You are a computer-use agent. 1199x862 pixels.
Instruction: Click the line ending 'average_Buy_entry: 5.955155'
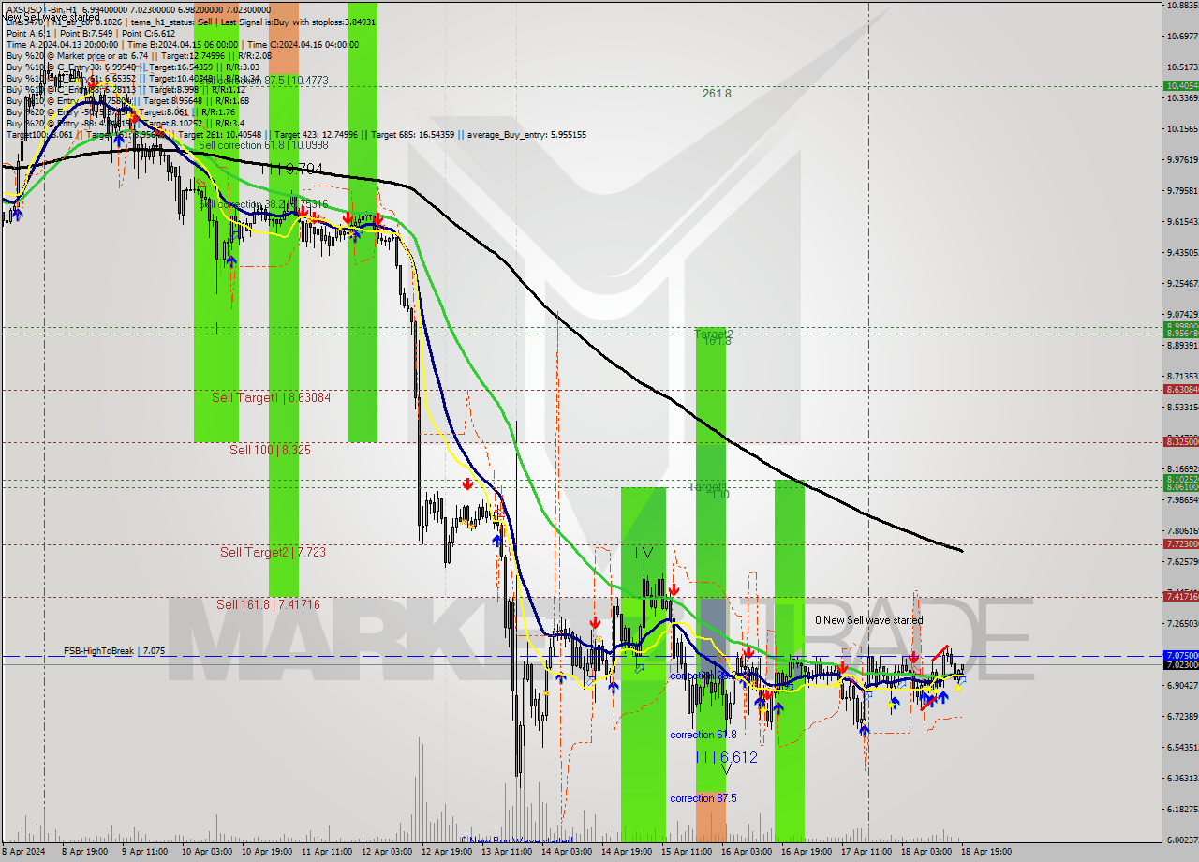coord(296,135)
